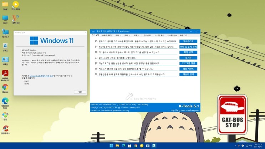The image size is (265, 149).
Task: Click the volume icon in system tray
Action: [250, 146]
